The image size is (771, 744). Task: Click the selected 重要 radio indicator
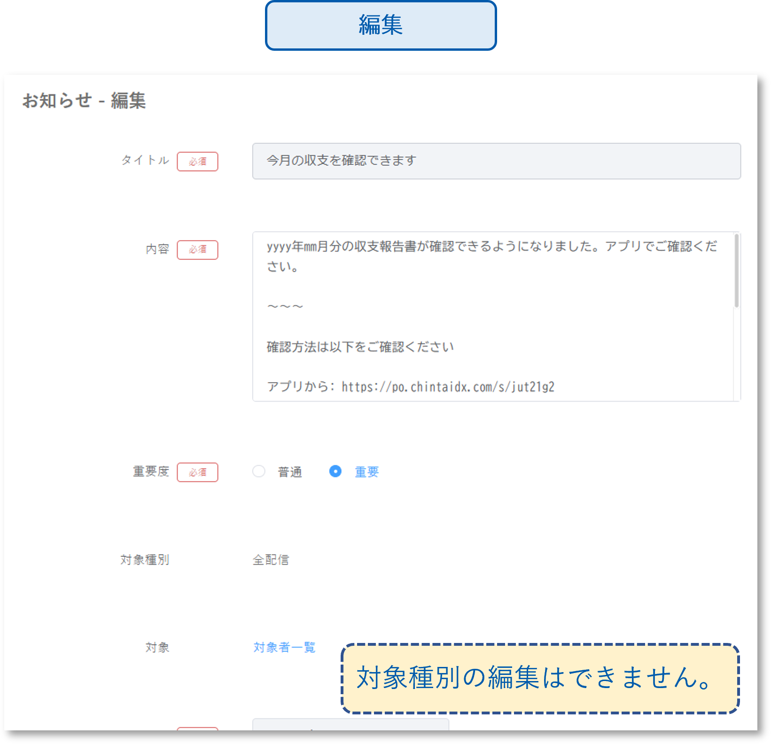336,471
